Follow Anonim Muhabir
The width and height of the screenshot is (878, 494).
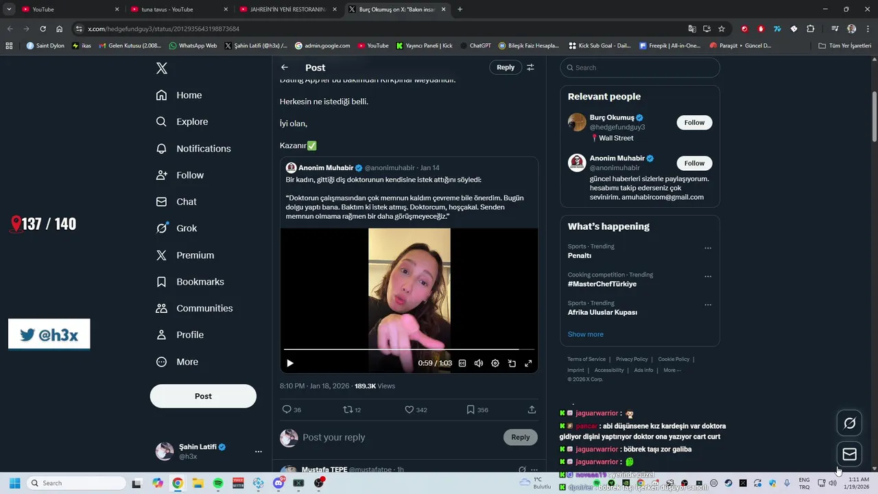click(694, 163)
